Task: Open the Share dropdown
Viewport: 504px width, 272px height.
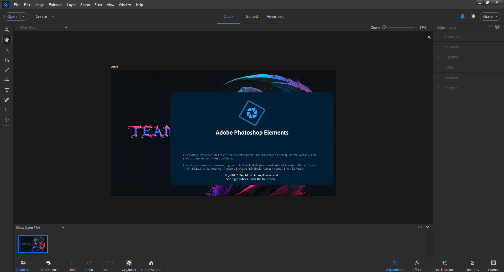Action: pyautogui.click(x=490, y=16)
